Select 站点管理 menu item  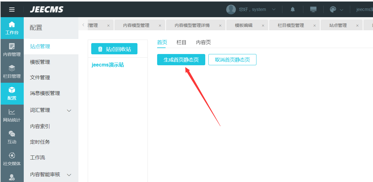tap(51, 46)
